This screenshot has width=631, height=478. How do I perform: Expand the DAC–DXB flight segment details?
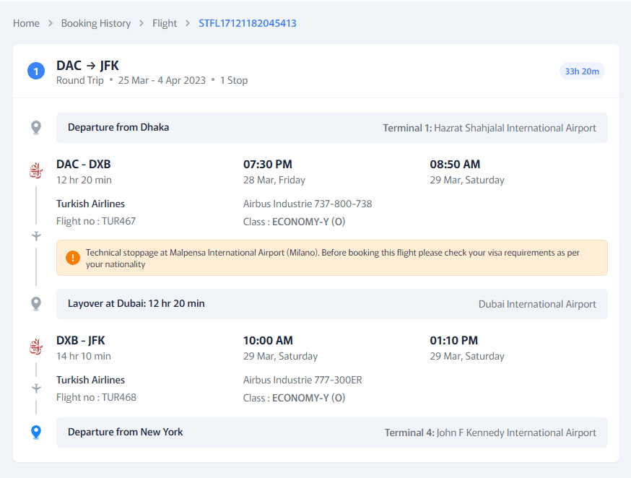[x=83, y=164]
